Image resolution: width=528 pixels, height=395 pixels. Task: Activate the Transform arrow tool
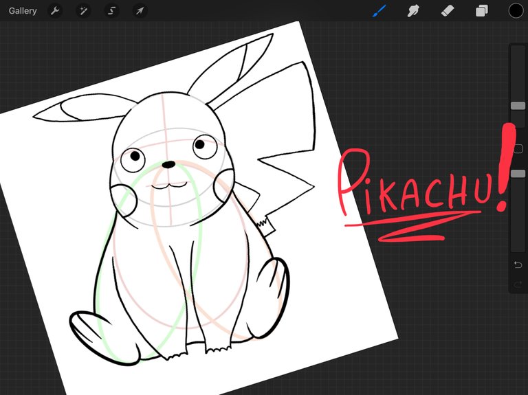pyautogui.click(x=140, y=11)
